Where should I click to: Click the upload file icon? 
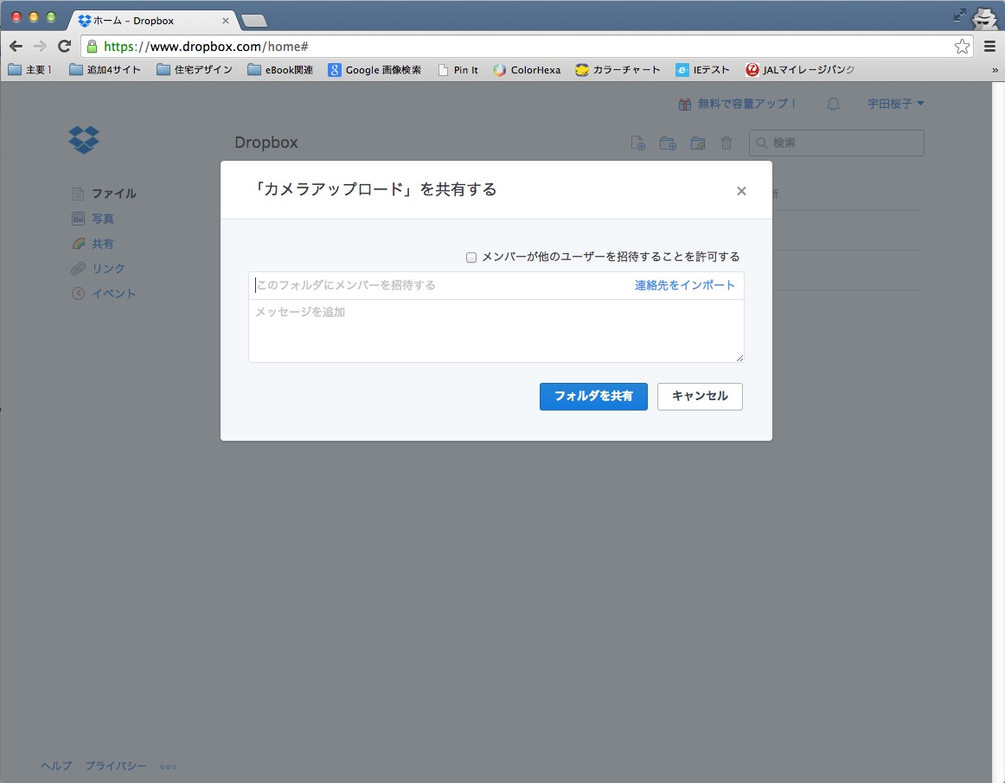637,143
